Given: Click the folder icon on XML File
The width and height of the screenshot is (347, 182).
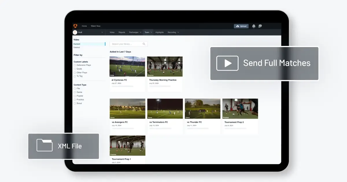Looking at the screenshot, I should tap(45, 145).
